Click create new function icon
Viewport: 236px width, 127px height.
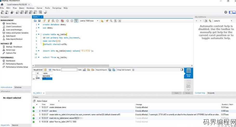pos(35,12)
